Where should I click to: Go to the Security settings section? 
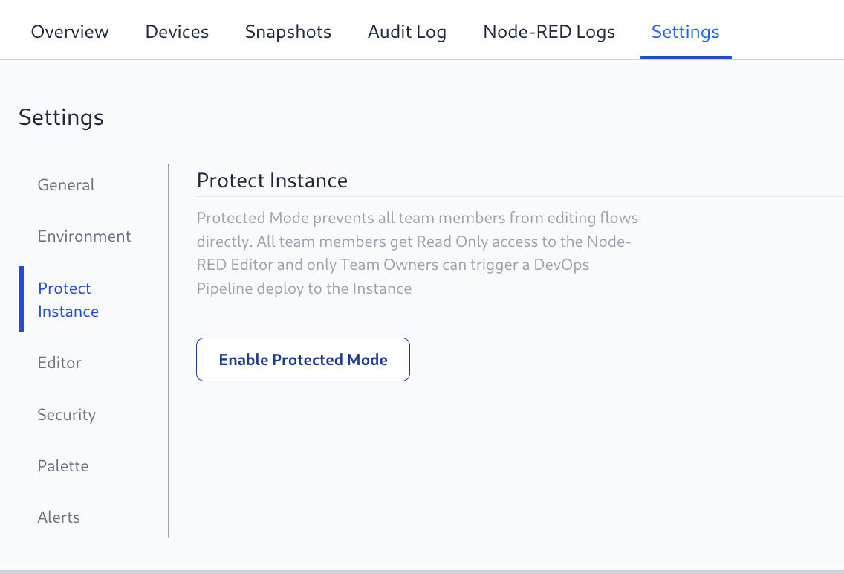click(66, 415)
